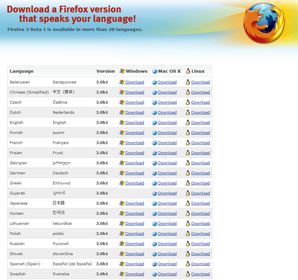Download Czech Firefox for Linux
Image resolution: width=298 pixels, height=280 pixels.
click(x=200, y=103)
